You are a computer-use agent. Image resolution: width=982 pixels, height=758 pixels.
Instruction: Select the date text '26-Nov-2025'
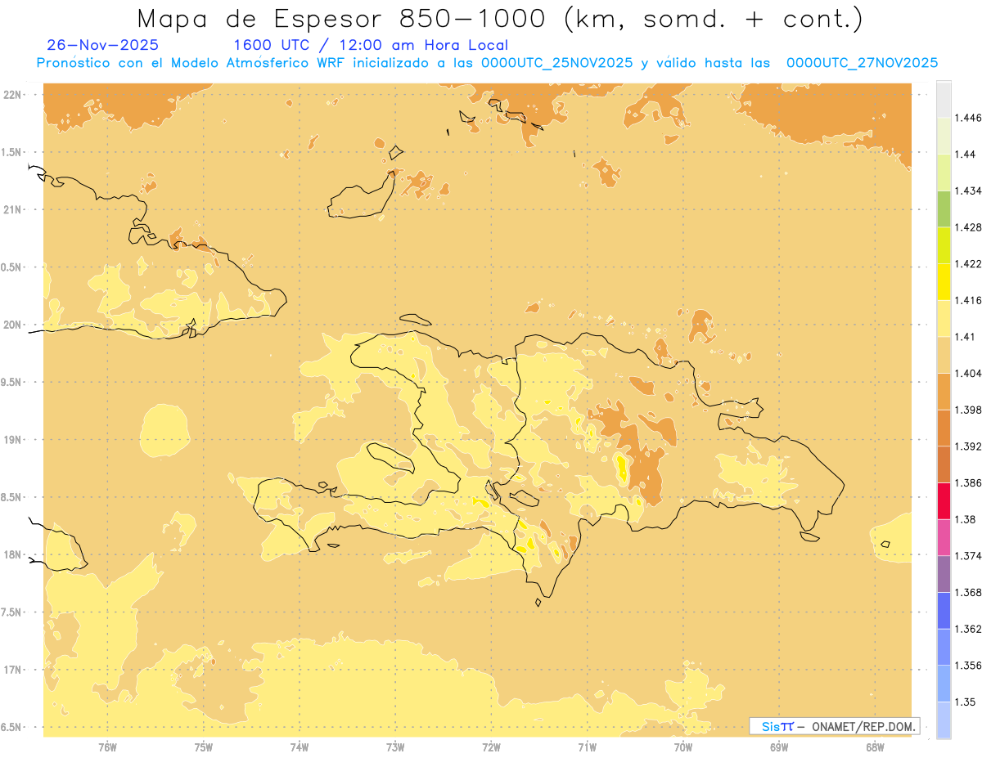[x=103, y=45]
